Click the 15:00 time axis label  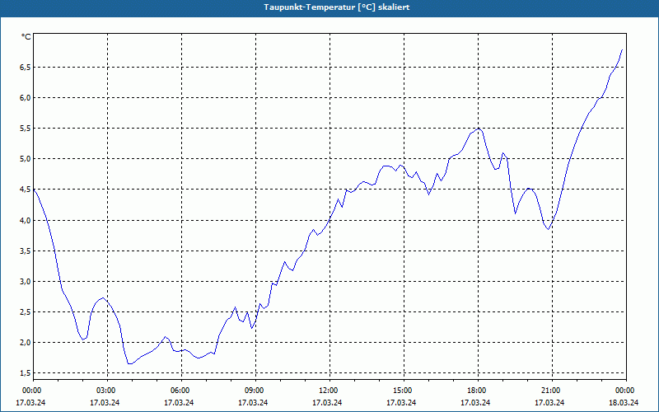[x=404, y=391]
